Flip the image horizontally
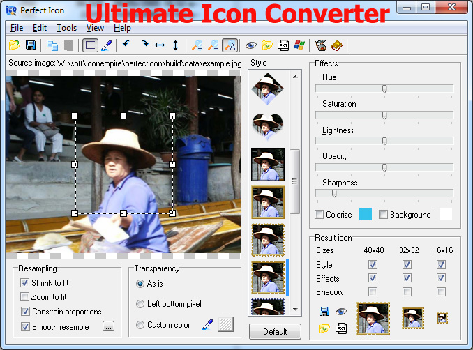Screen dimensions: 473x350 coord(160,45)
